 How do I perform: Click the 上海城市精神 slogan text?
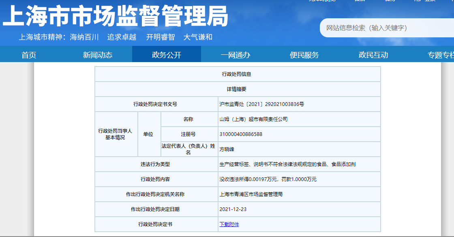point(116,37)
